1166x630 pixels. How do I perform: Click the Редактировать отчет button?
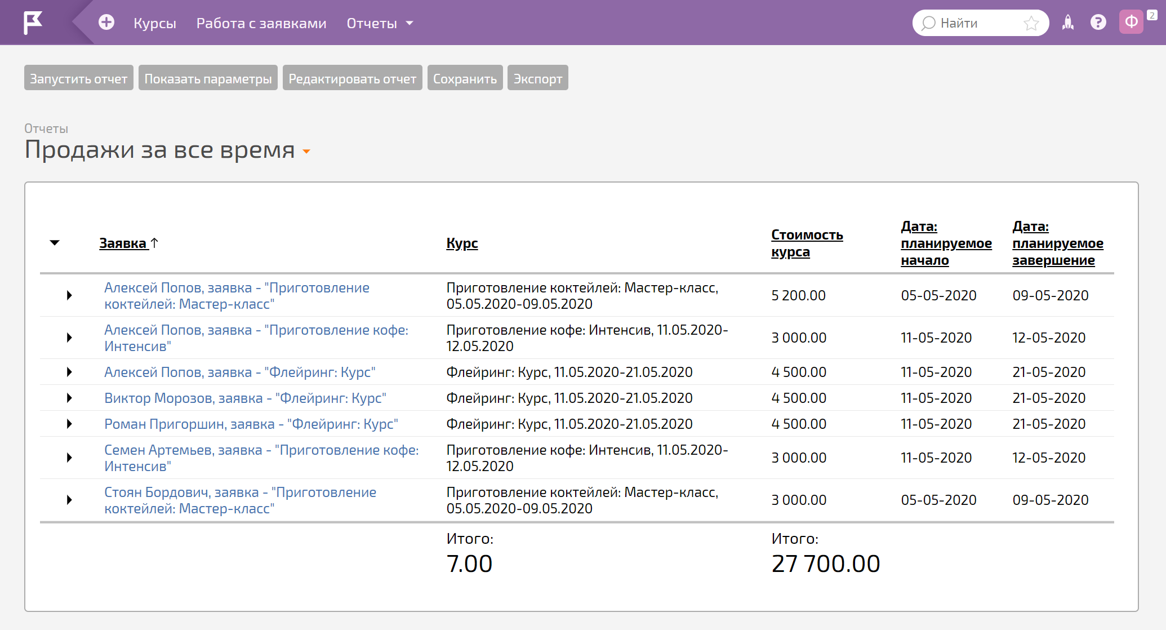(x=353, y=78)
